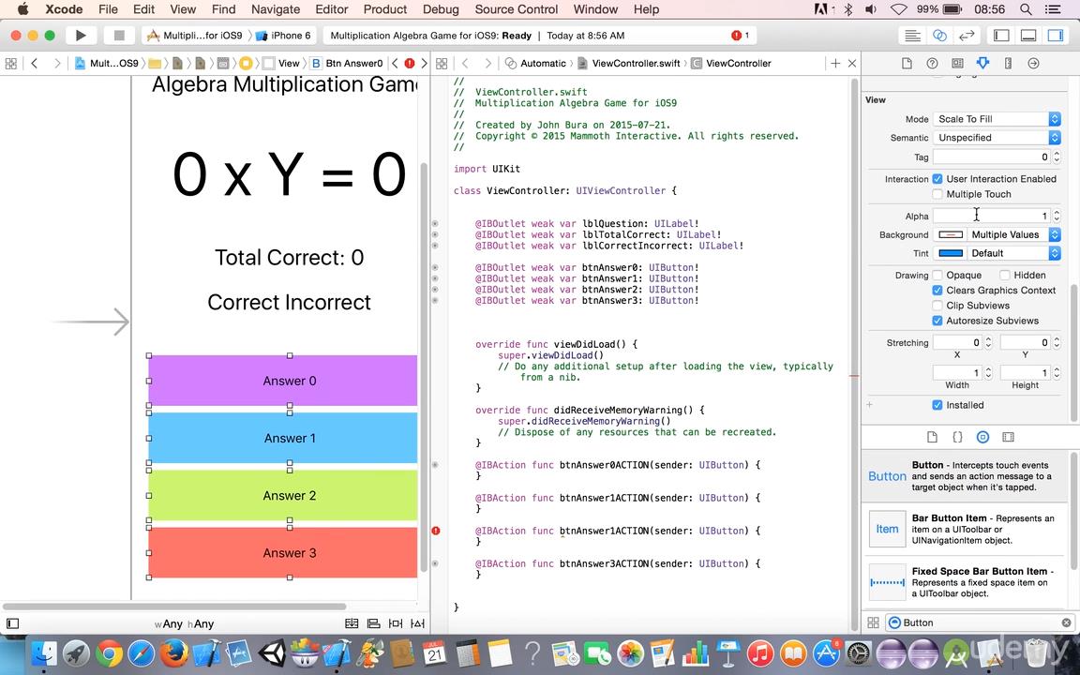Run the project with the Play button
The image size is (1080, 675).
81,35
